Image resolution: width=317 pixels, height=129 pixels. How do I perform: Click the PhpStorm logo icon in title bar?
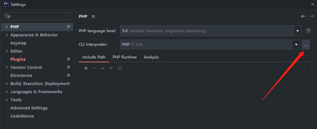click(x=6, y=4)
